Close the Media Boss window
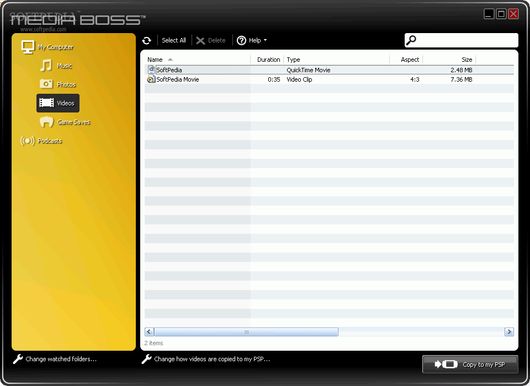This screenshot has height=386, width=530. tap(513, 14)
